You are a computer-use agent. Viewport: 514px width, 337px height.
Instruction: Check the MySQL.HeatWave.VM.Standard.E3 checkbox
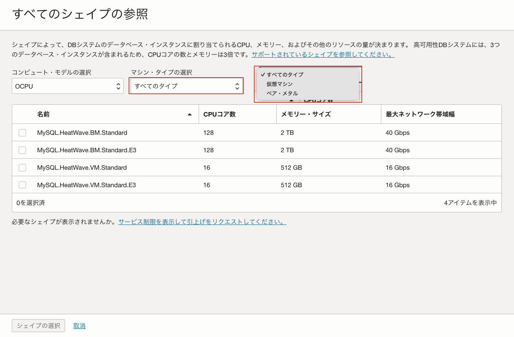point(22,185)
